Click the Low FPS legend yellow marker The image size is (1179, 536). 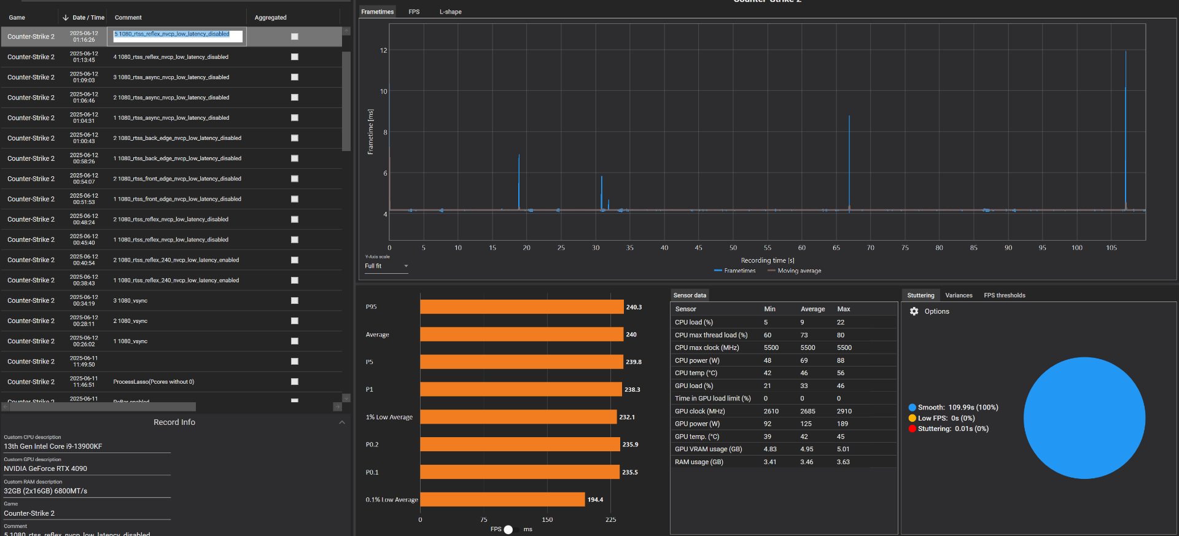pyautogui.click(x=912, y=418)
